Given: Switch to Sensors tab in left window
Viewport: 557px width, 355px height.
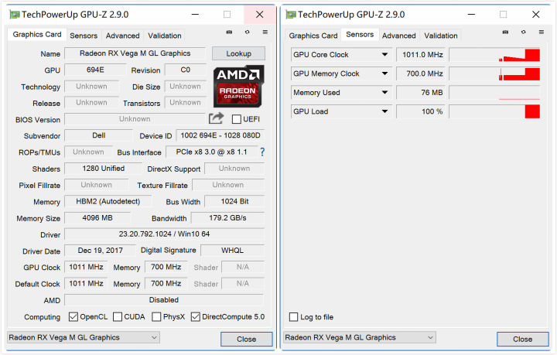Looking at the screenshot, I should 84,36.
